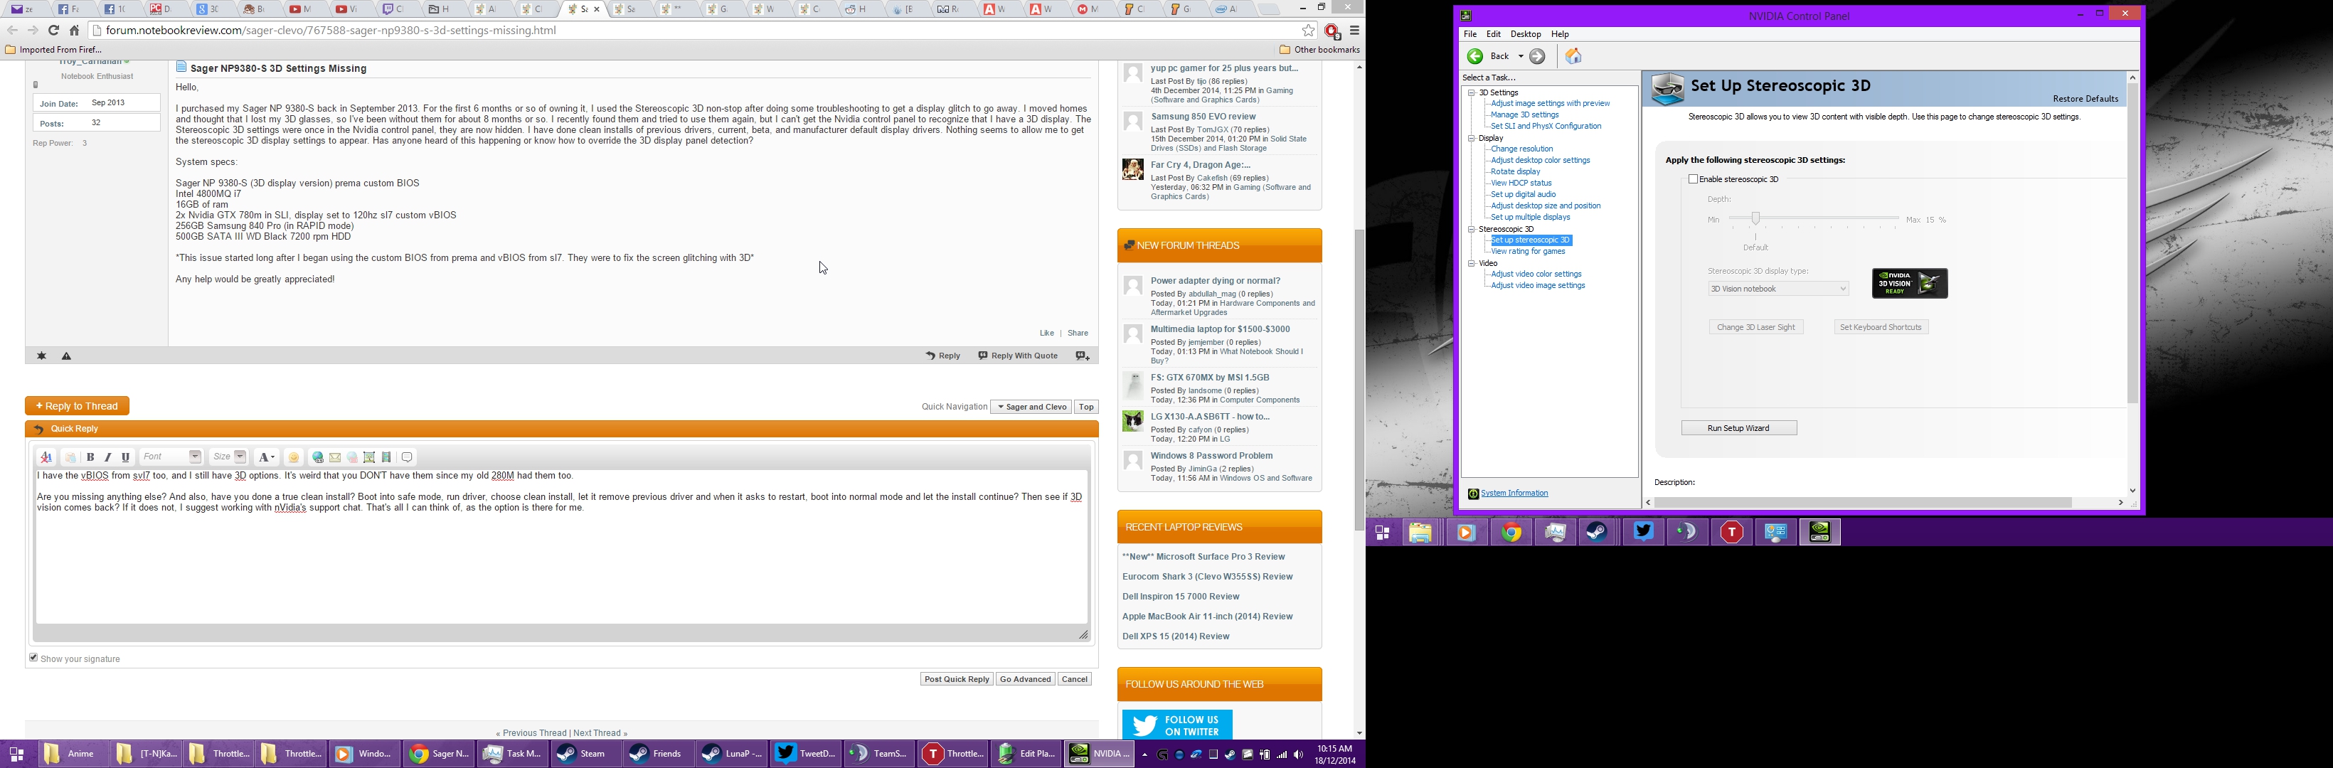Viewport: 2333px width, 768px height.
Task: Open Steam from the right monitor taskbar
Action: pyautogui.click(x=1598, y=533)
